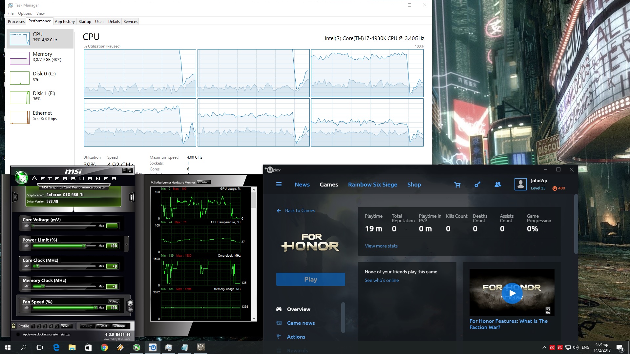Show hidden system tray icons
The height and width of the screenshot is (354, 630).
[x=544, y=347]
